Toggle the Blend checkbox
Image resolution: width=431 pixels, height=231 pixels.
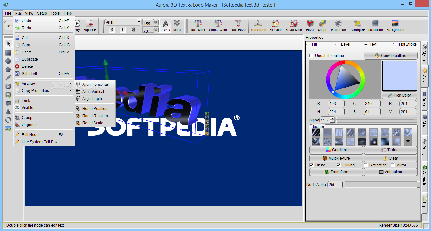click(x=312, y=165)
